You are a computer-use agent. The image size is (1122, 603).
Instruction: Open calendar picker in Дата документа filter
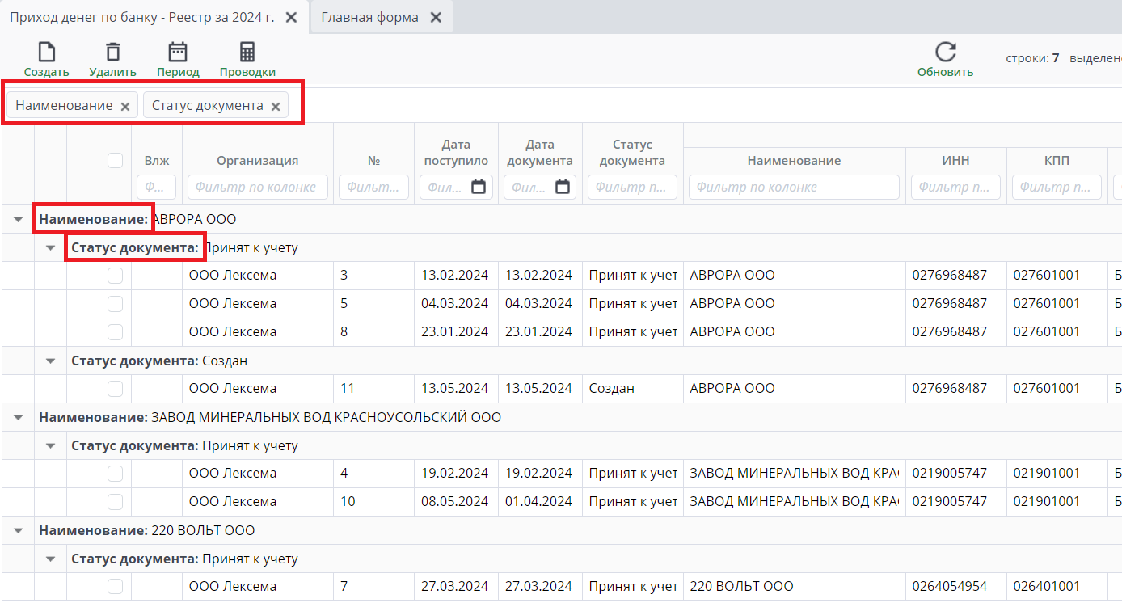click(x=563, y=187)
